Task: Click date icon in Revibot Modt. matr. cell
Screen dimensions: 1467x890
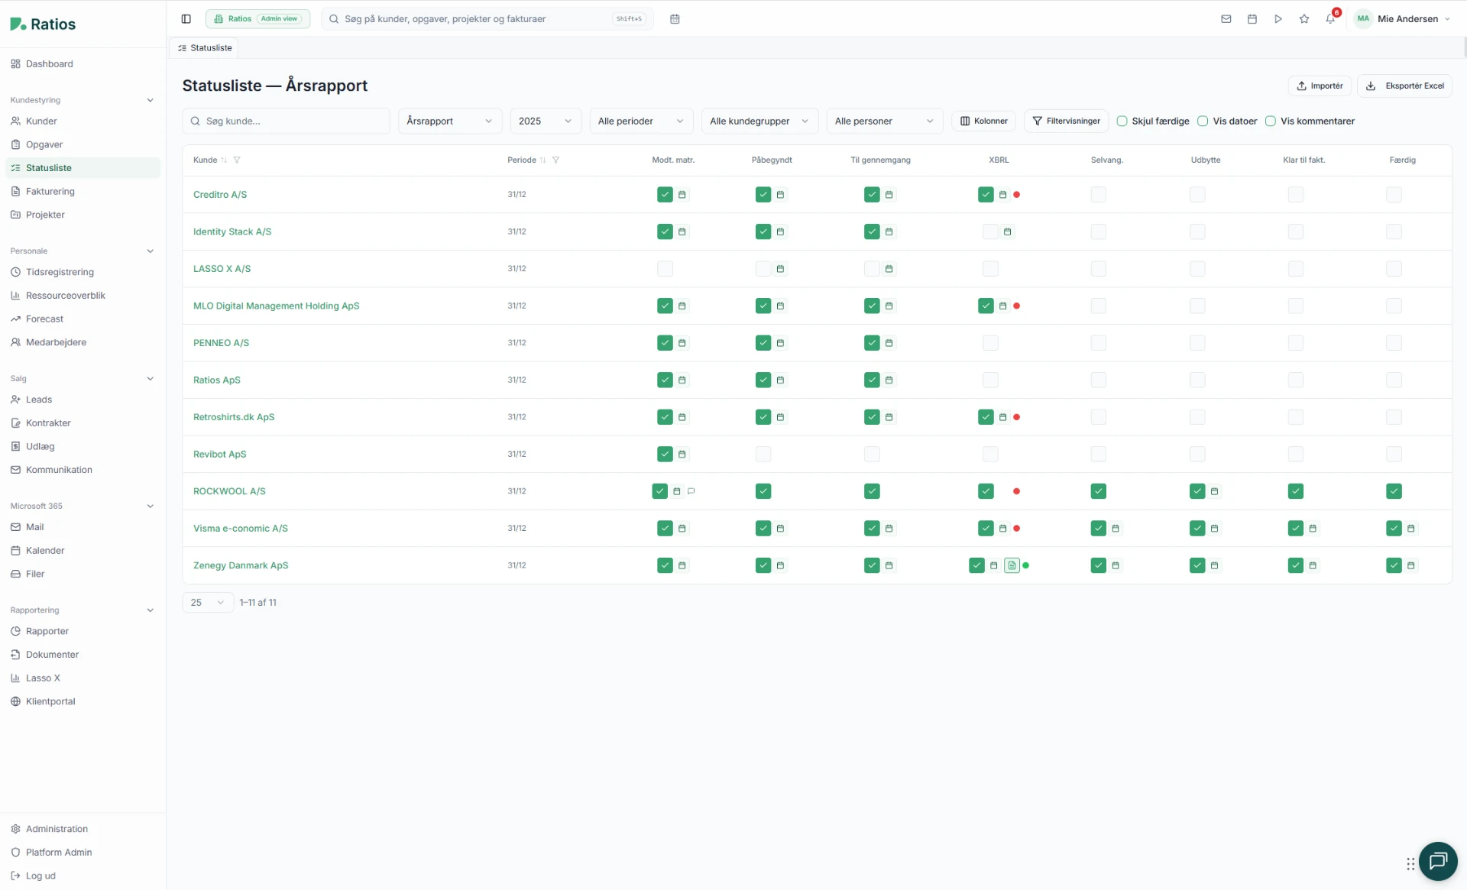Action: tap(682, 455)
